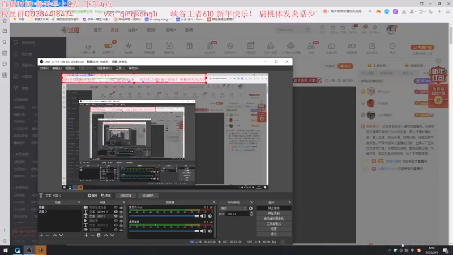The image size is (453, 255).
Task: Toggle visibility of selected 文本 (GDI+) source
Action: [116, 216]
